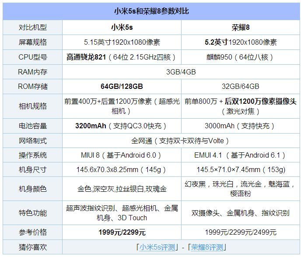Select the 高通骁龙821 CPU cell
304x257 pixels.
(x=122, y=57)
